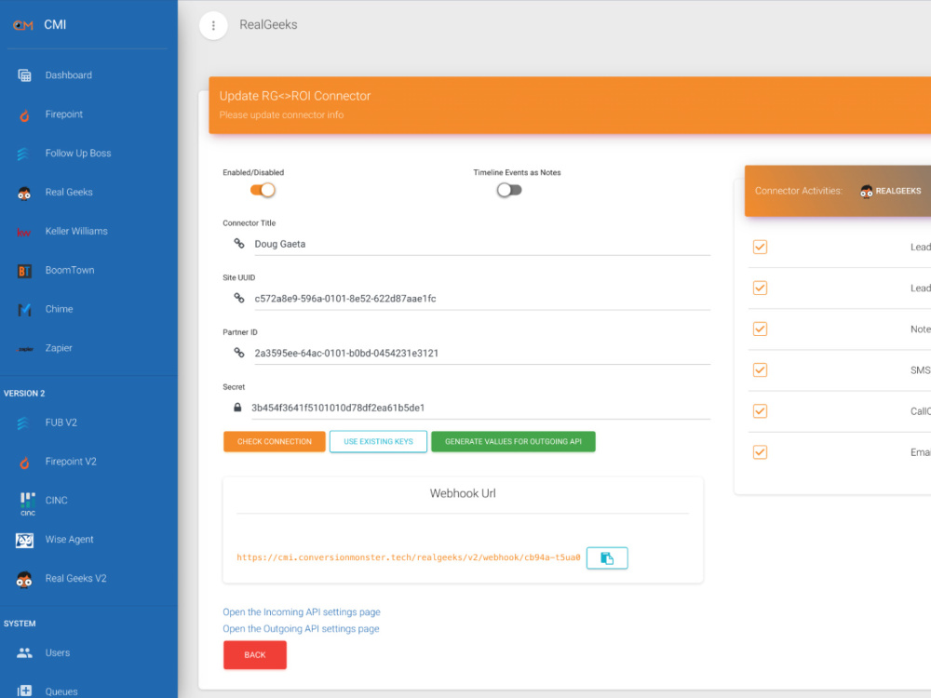Click the Follow Up Boss icon
Viewport: 931px width, 698px height.
(23, 154)
